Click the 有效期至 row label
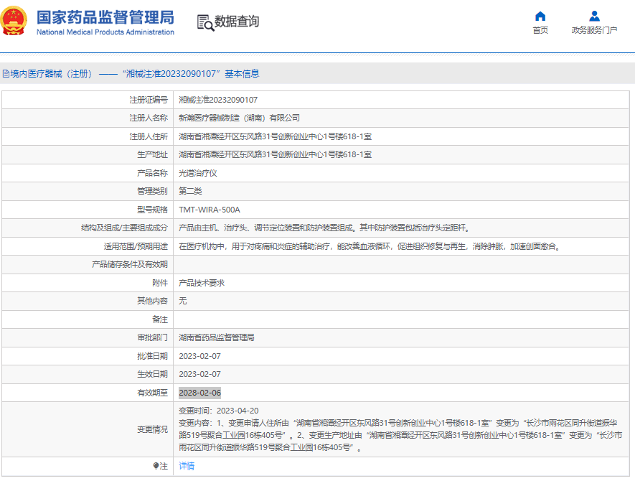The height and width of the screenshot is (481, 635). pos(152,393)
